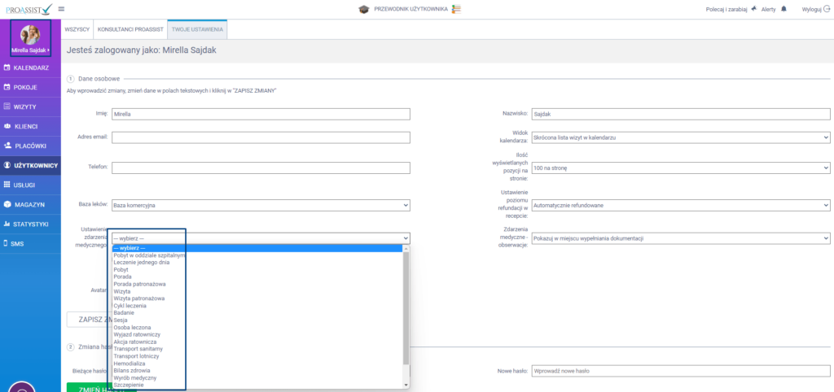The width and height of the screenshot is (834, 392).
Task: Open Magazyn in the sidebar
Action: coord(29,204)
